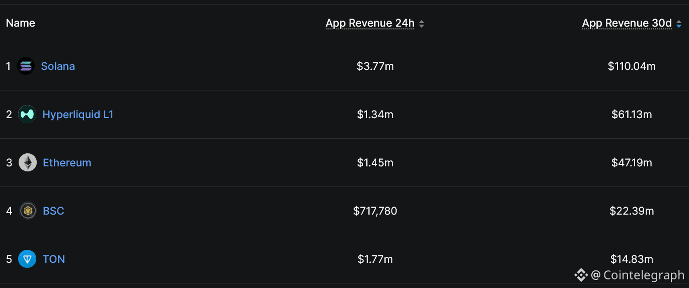Click the App Revenue 30d column header
The height and width of the screenshot is (288, 689).
coord(627,23)
